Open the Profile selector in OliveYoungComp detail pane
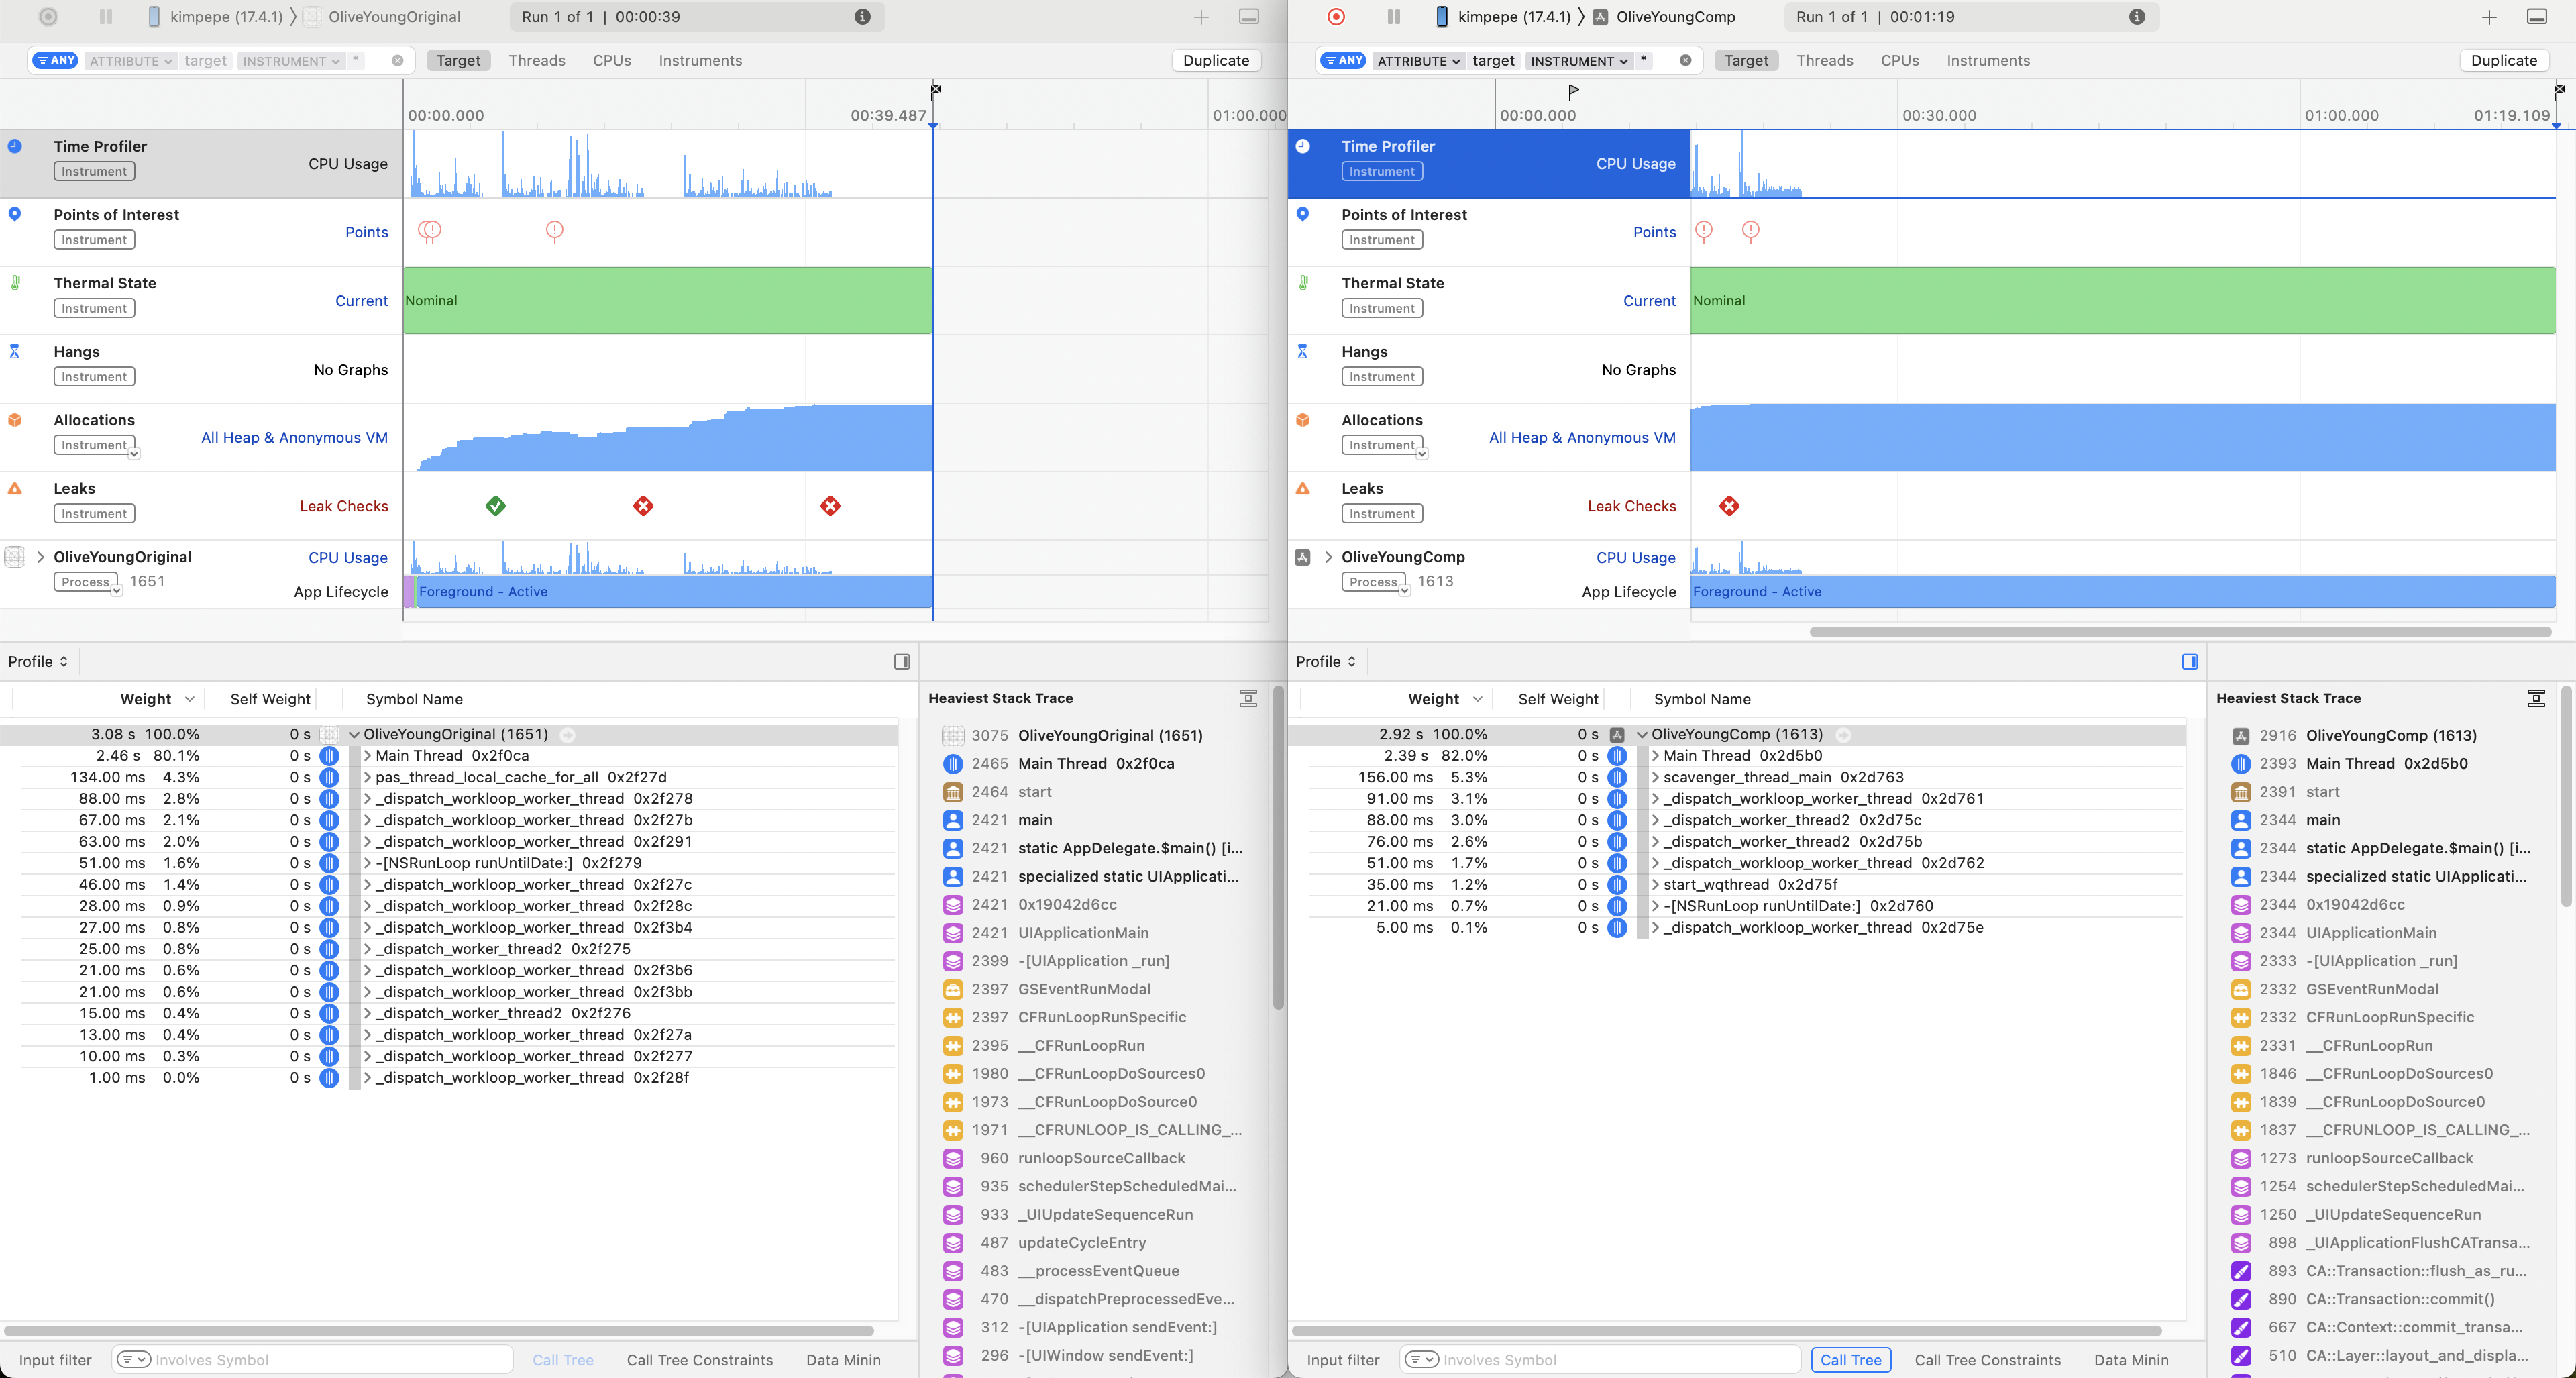 pos(1326,661)
